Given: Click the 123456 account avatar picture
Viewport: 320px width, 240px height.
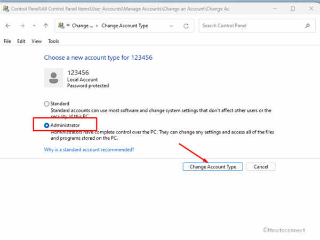Looking at the screenshot, I should tap(53, 78).
